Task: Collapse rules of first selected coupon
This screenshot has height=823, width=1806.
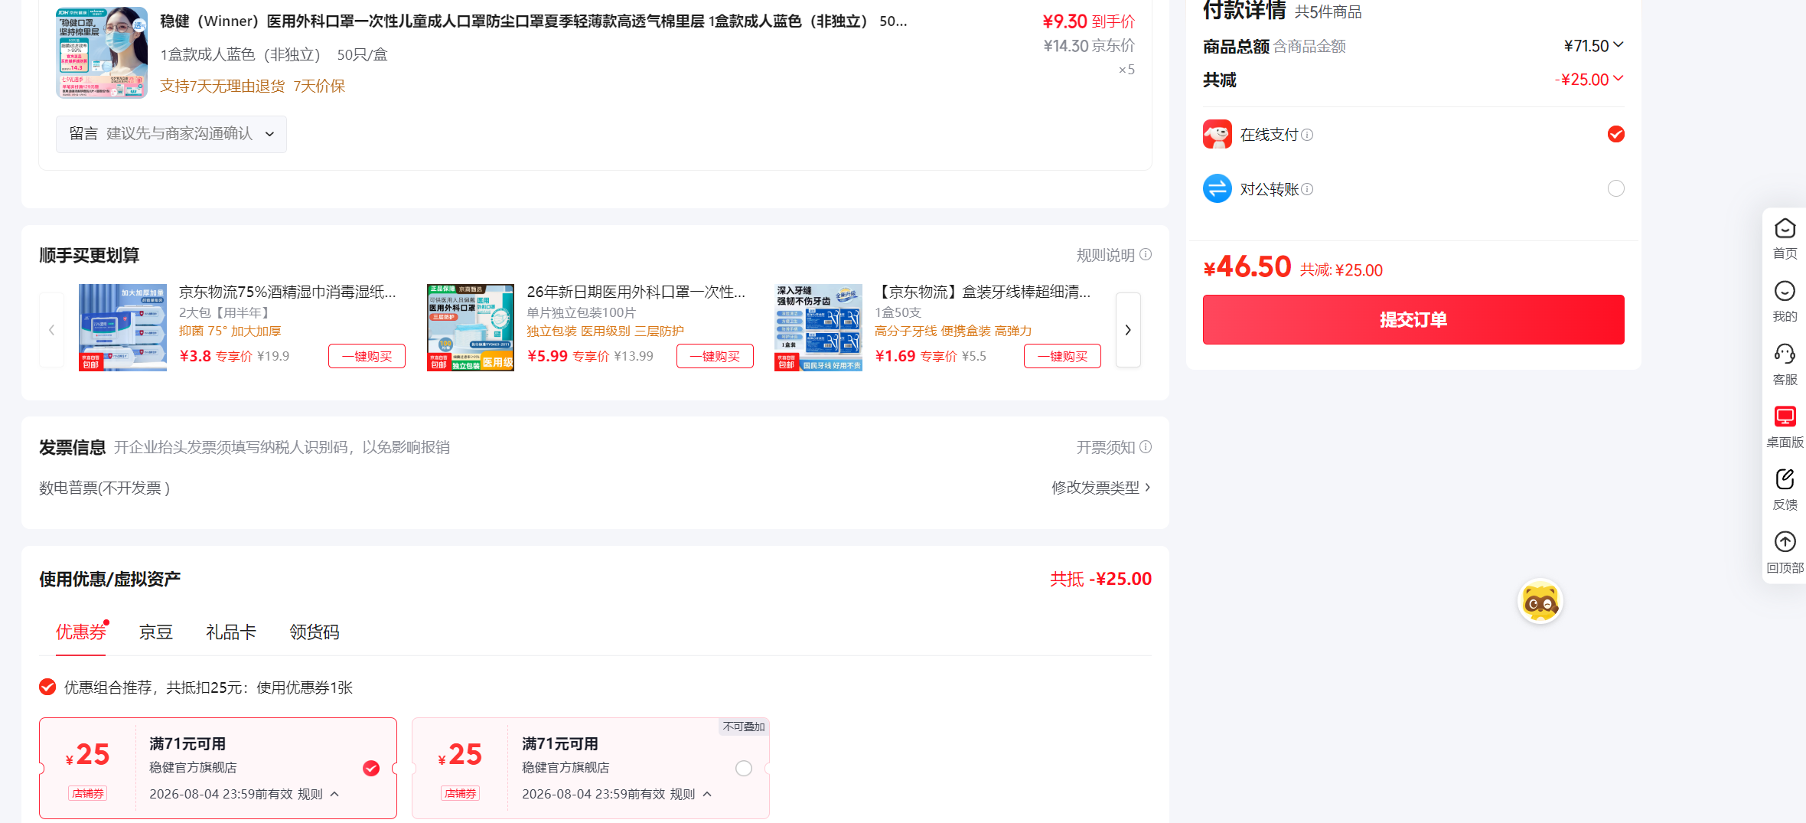Action: (334, 794)
